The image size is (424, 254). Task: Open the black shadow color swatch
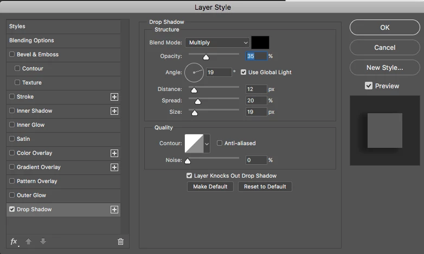(260, 43)
